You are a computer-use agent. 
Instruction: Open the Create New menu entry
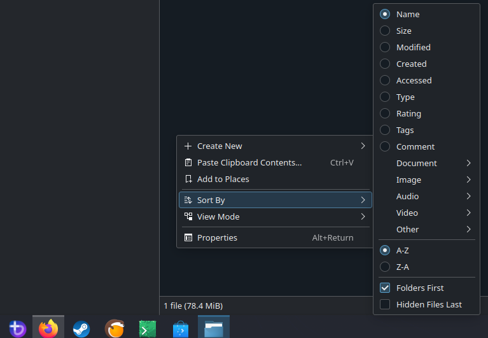pos(275,146)
